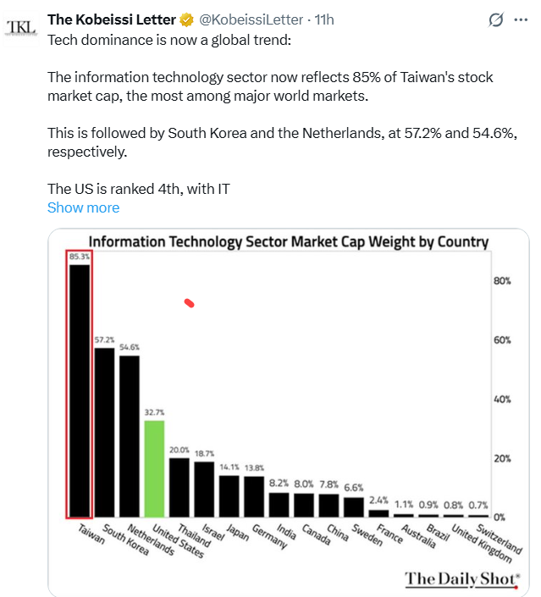Image resolution: width=541 pixels, height=597 pixels.
Task: Click the Thailand bar in chart
Action: tap(179, 487)
